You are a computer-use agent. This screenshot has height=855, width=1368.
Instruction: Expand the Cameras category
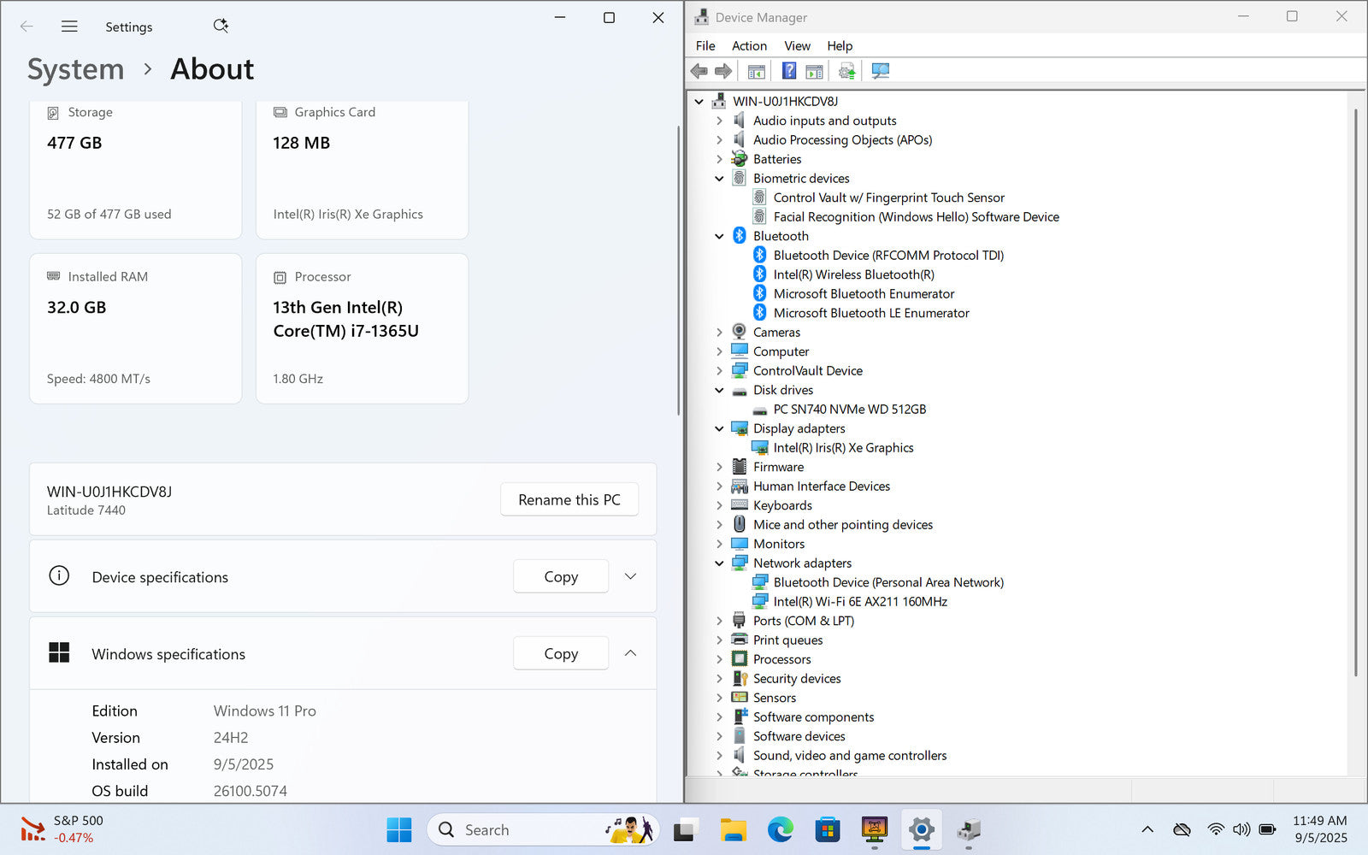click(719, 333)
